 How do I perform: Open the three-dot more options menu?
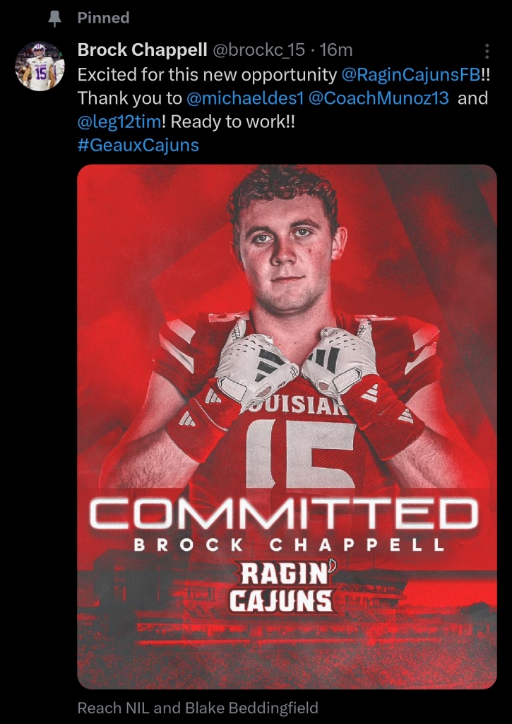click(487, 51)
